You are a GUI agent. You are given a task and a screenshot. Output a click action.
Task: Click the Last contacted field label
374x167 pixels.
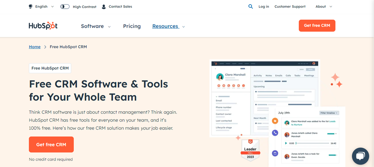click(x=224, y=121)
